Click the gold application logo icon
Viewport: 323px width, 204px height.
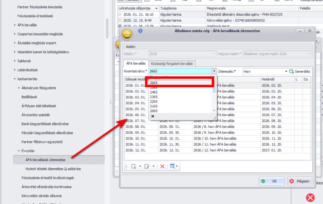coord(127,33)
